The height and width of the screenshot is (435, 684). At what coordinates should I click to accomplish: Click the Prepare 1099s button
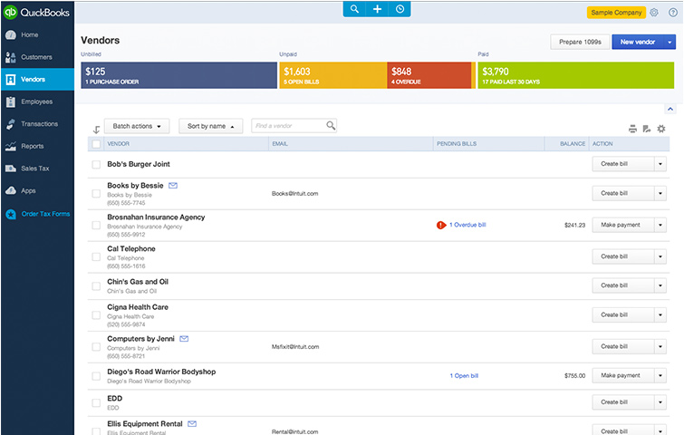(x=580, y=42)
